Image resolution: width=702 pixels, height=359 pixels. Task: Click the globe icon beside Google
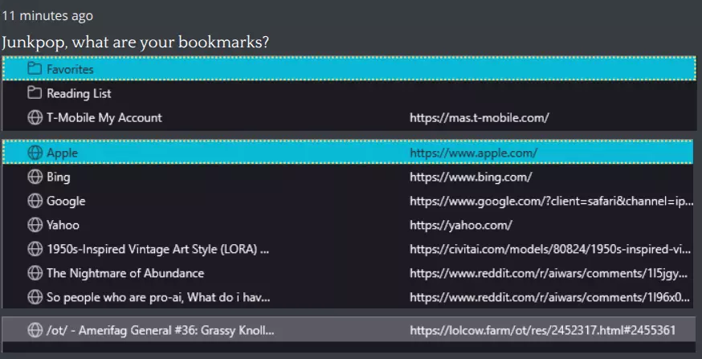(35, 201)
